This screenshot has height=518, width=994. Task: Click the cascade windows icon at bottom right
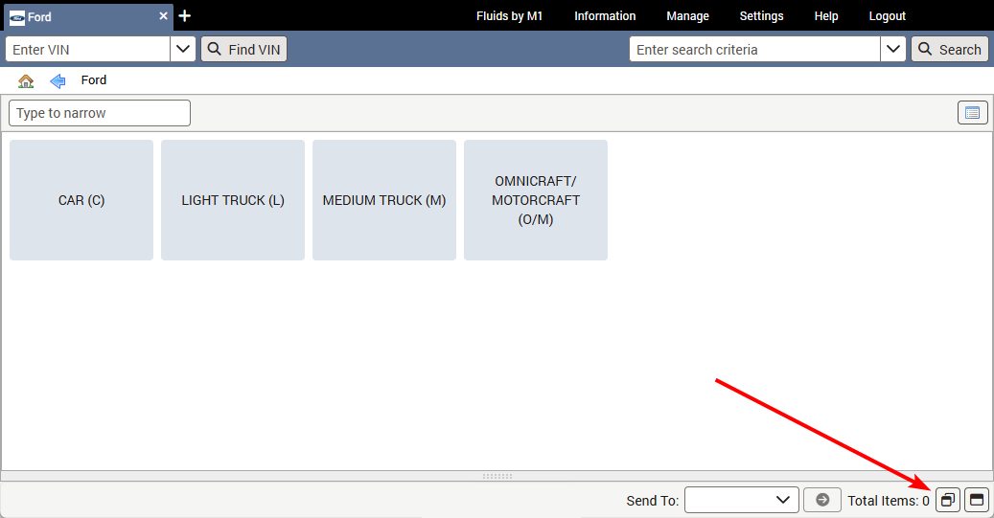click(947, 500)
